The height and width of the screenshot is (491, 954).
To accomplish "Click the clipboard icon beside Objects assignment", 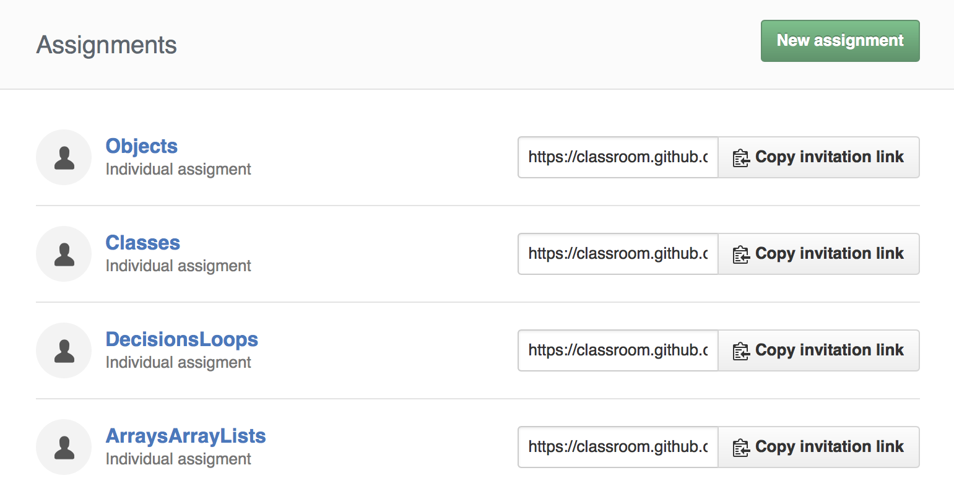I will (x=741, y=157).
